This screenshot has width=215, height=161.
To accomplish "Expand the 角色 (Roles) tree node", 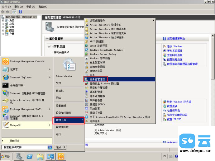I will (3, 21).
